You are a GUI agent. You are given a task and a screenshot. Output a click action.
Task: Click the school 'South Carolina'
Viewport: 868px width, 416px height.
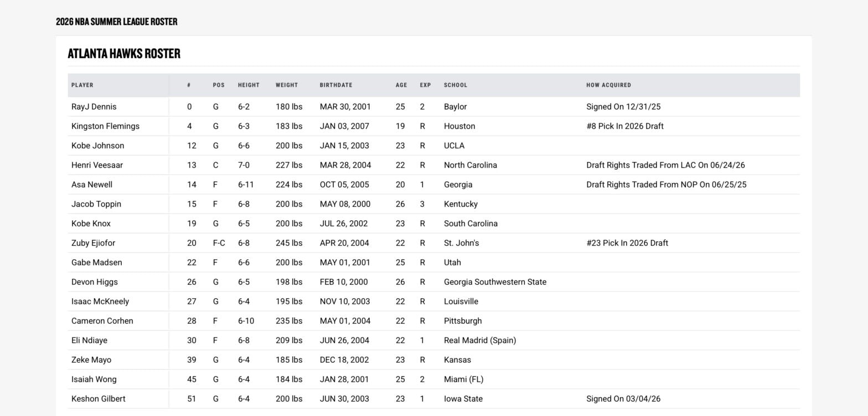pos(471,223)
